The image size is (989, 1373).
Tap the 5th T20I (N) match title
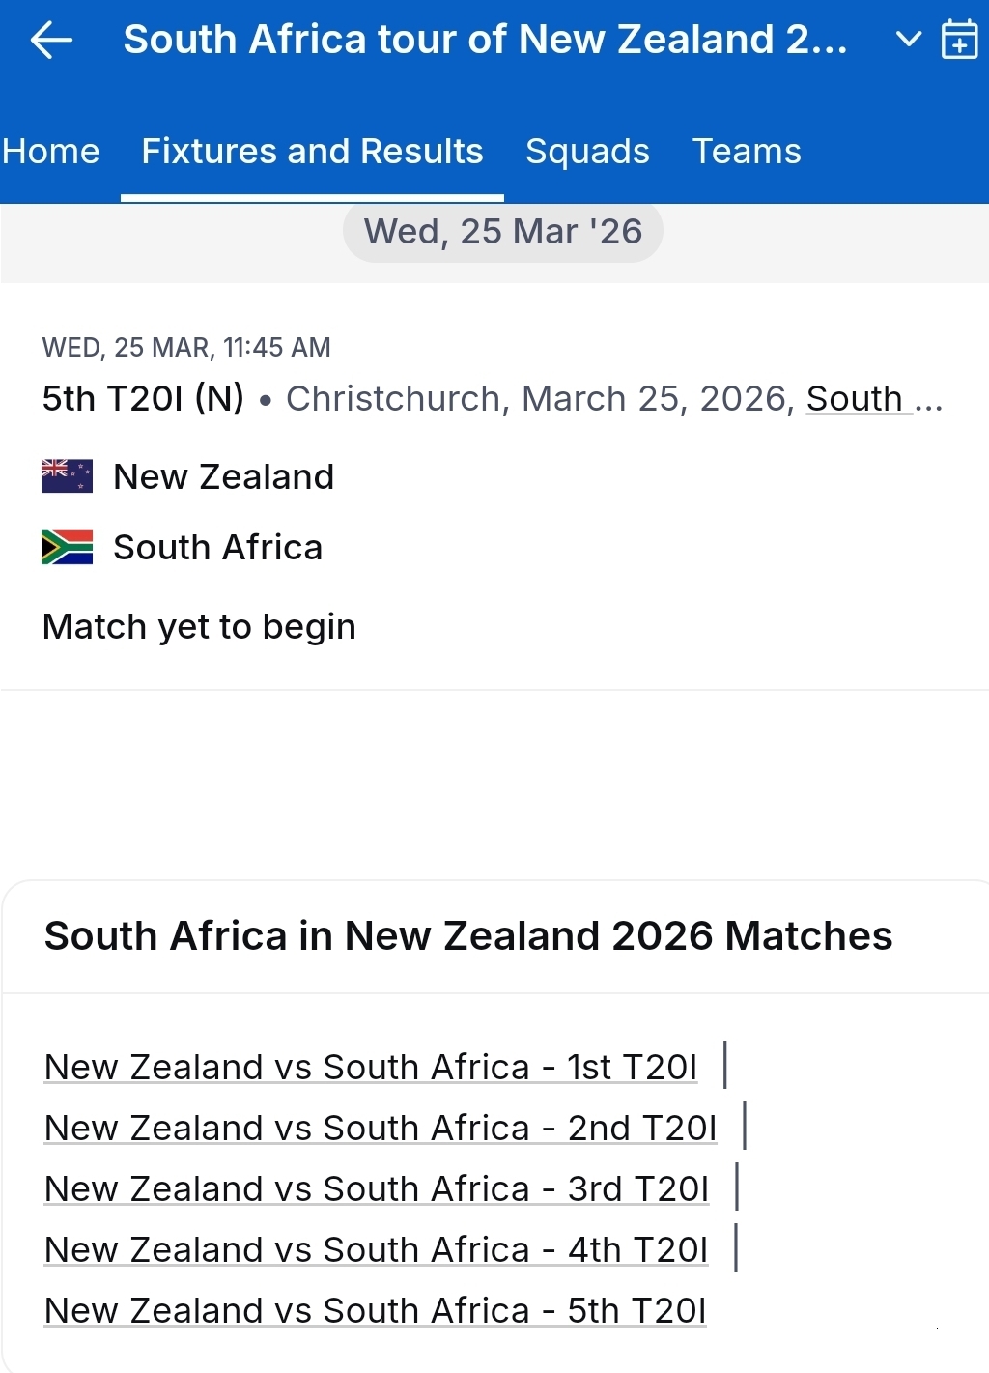(x=143, y=398)
